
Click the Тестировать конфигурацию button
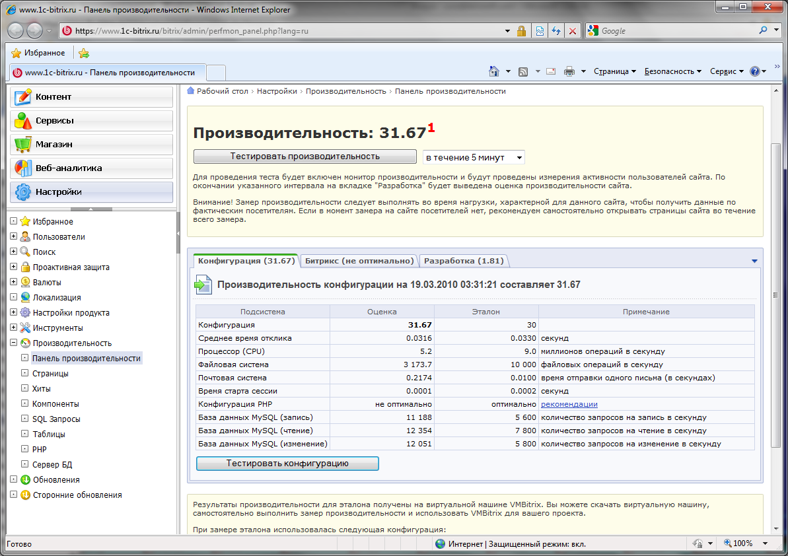287,464
